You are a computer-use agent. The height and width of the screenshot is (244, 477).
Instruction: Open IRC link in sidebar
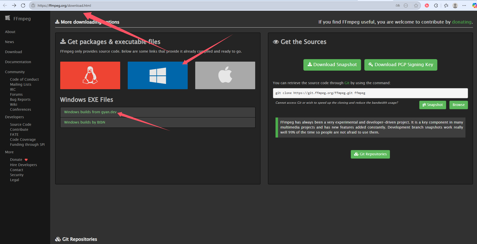[x=13, y=89]
